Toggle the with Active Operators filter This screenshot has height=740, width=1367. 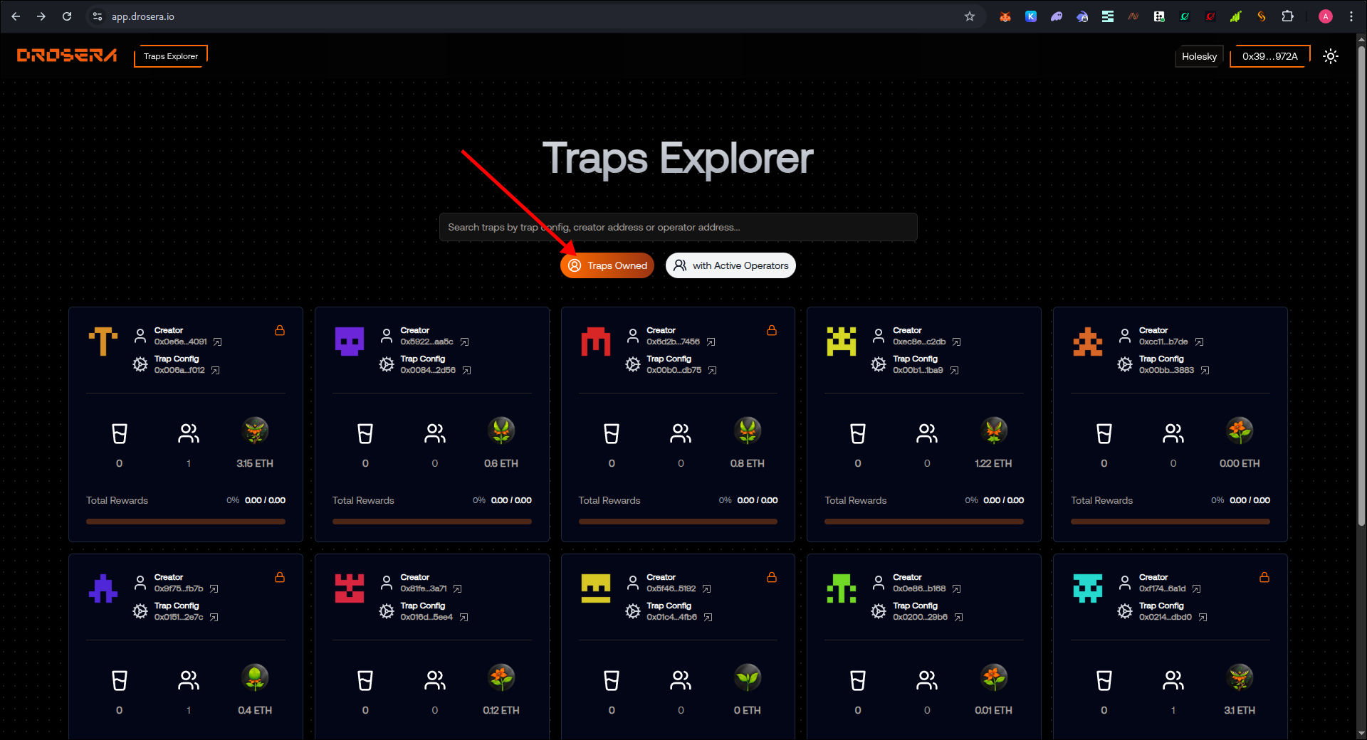pyautogui.click(x=730, y=265)
